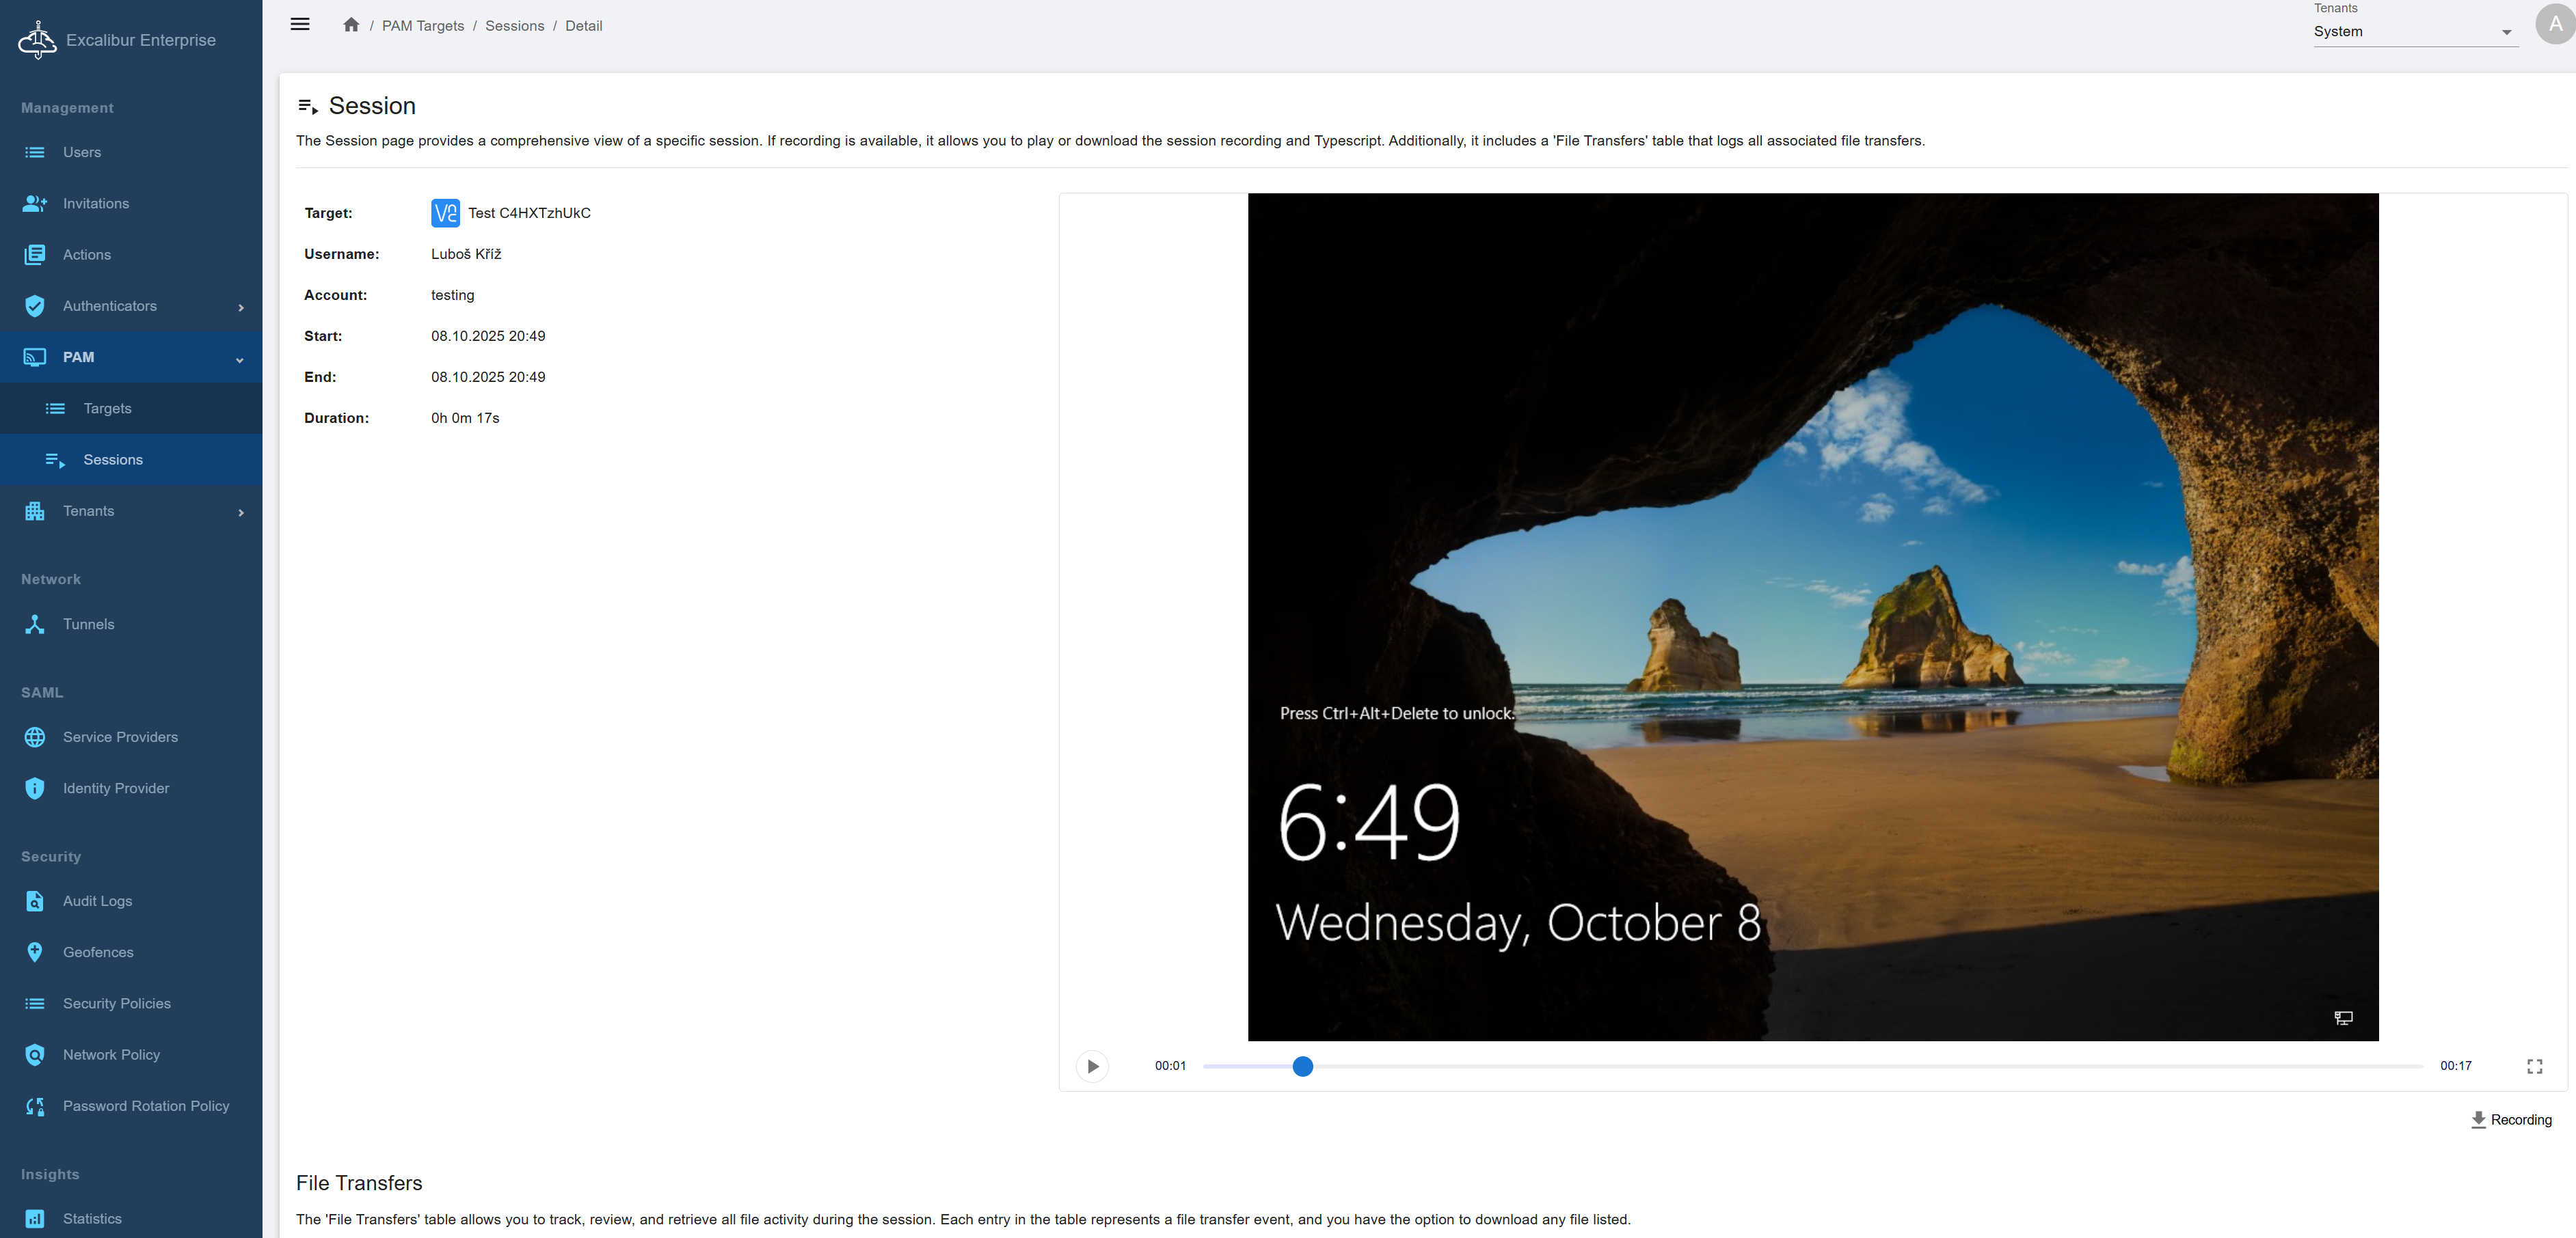Click the recorded lock screen preview
Image resolution: width=2576 pixels, height=1238 pixels.
pyautogui.click(x=1812, y=616)
